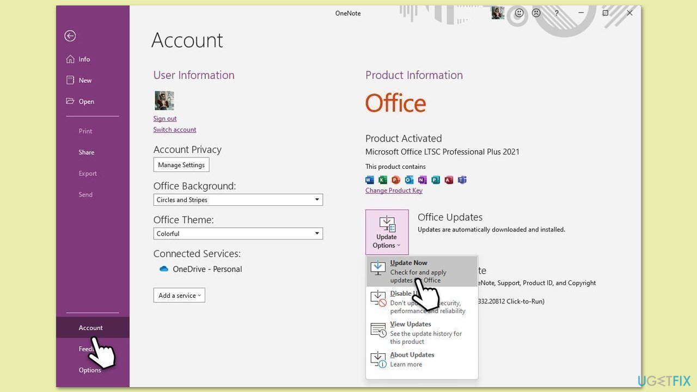Image resolution: width=697 pixels, height=392 pixels.
Task: Click the Outlook icon under This product contains
Action: [x=409, y=180]
